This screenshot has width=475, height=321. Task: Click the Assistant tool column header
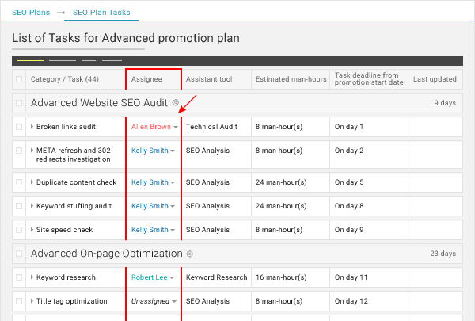pos(209,79)
